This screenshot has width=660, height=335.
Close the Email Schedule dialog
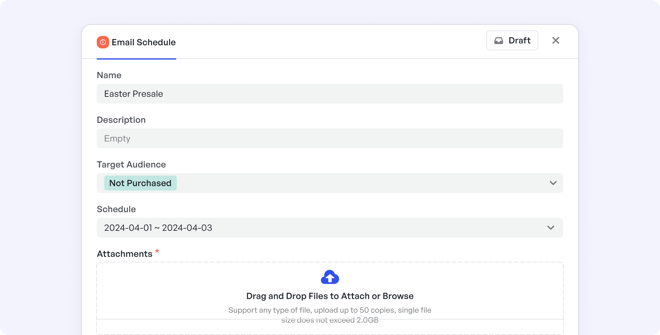click(555, 40)
